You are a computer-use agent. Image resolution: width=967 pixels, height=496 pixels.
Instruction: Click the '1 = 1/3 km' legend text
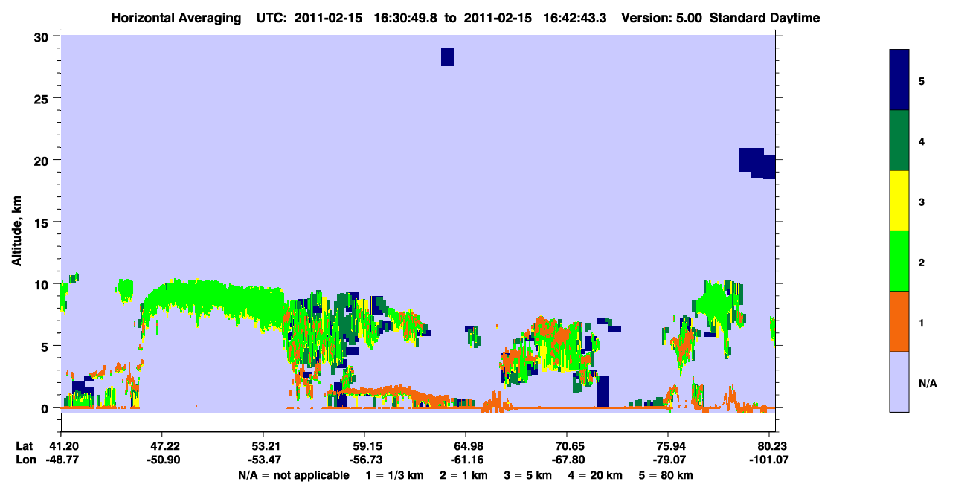pyautogui.click(x=393, y=475)
